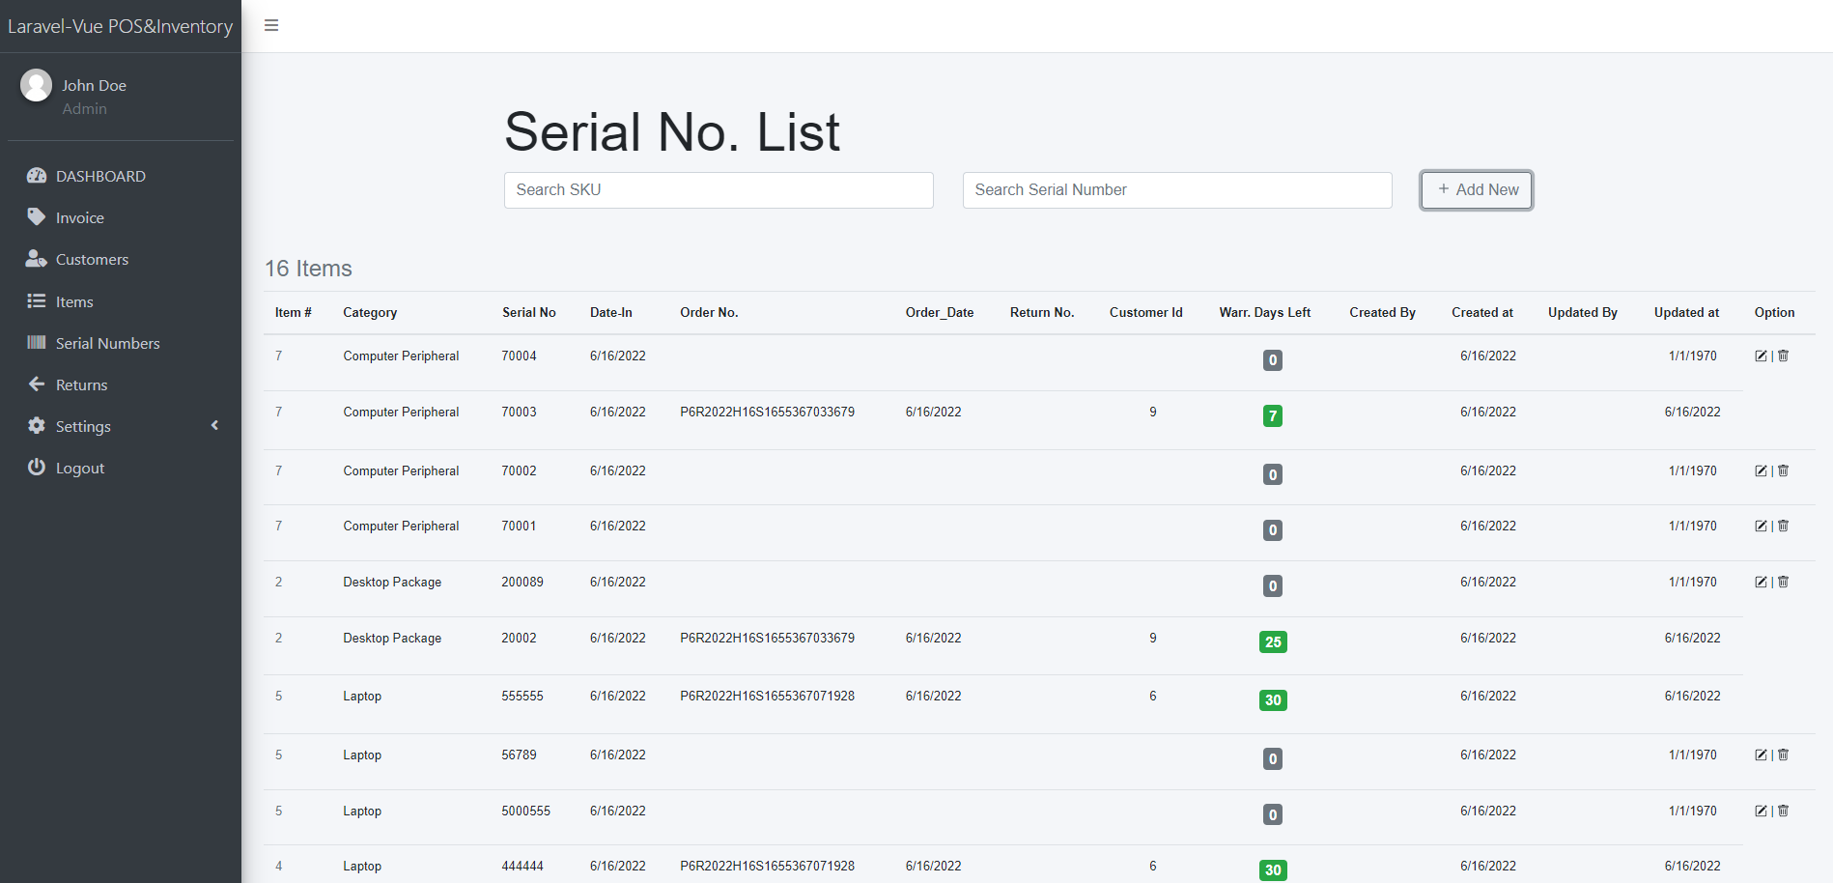Open the Items menu item
This screenshot has width=1833, height=883.
(x=121, y=301)
